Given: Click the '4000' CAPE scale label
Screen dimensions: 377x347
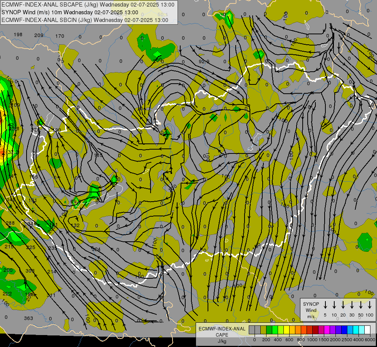Looking at the screenshot, I should tap(359, 340).
